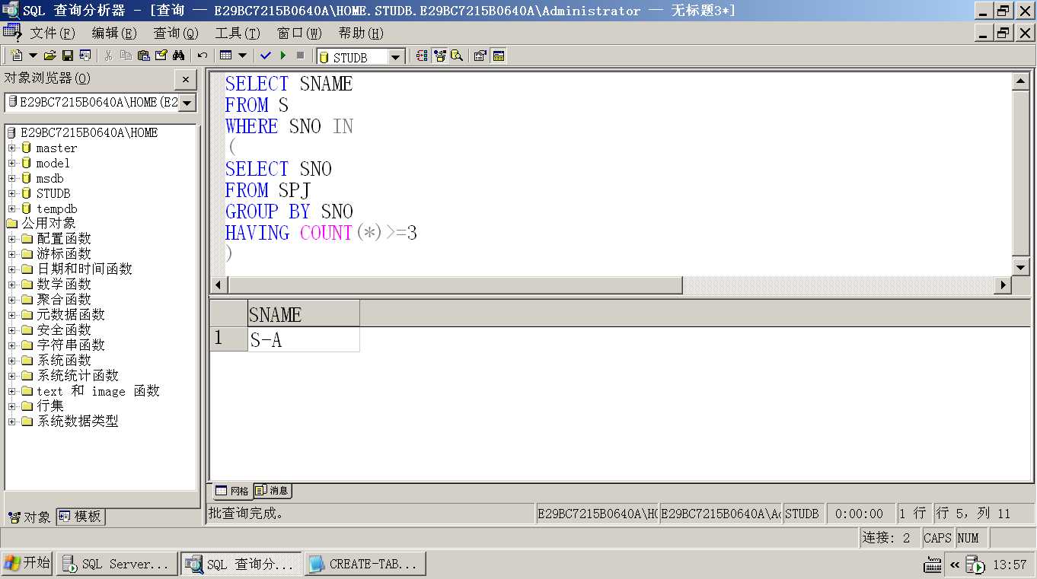Screen dimensions: 1037x579
Task: Expand the tempdb database node
Action: (x=11, y=208)
